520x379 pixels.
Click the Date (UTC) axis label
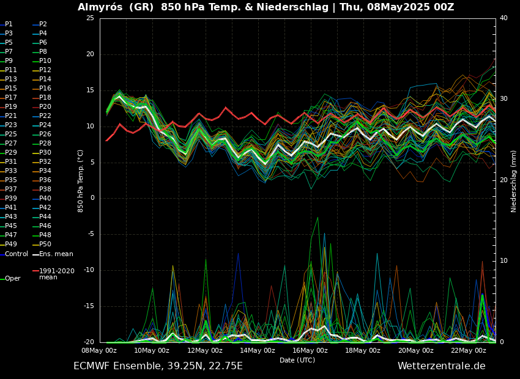297,360
